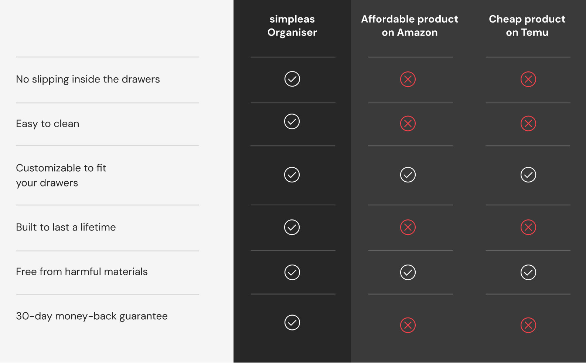Click Temu checkmark for harmful materials row
This screenshot has width=586, height=363.
click(528, 272)
